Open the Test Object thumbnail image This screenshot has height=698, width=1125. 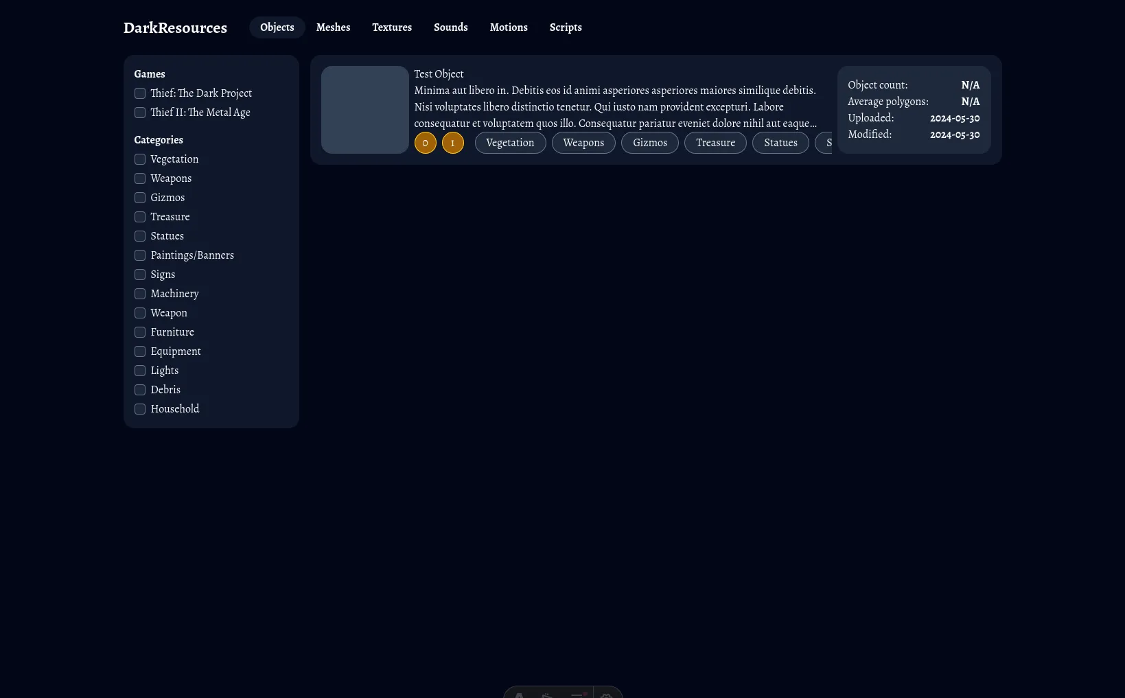[x=364, y=110]
